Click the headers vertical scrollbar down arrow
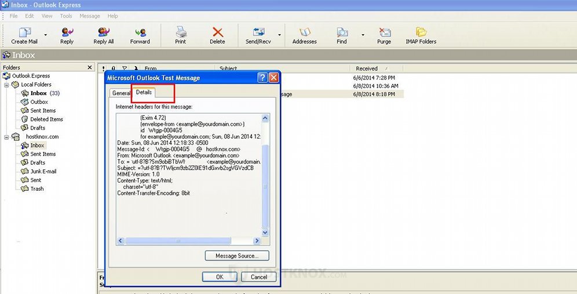Screen dimensions: 577x294 [x=265, y=233]
